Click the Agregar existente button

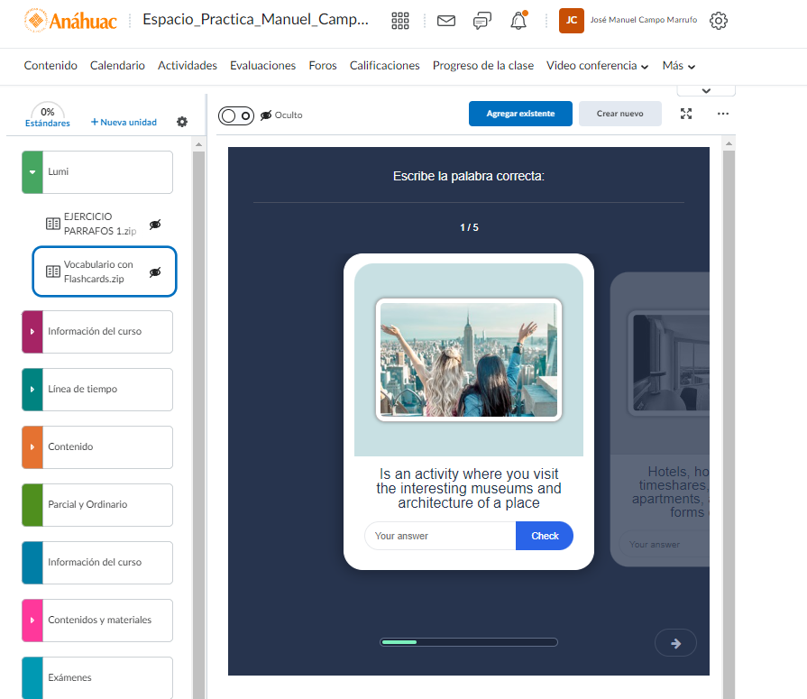(520, 114)
